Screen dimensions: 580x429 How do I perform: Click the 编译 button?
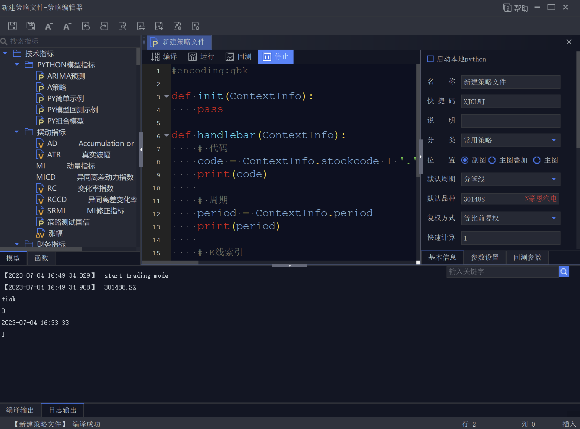(x=164, y=56)
